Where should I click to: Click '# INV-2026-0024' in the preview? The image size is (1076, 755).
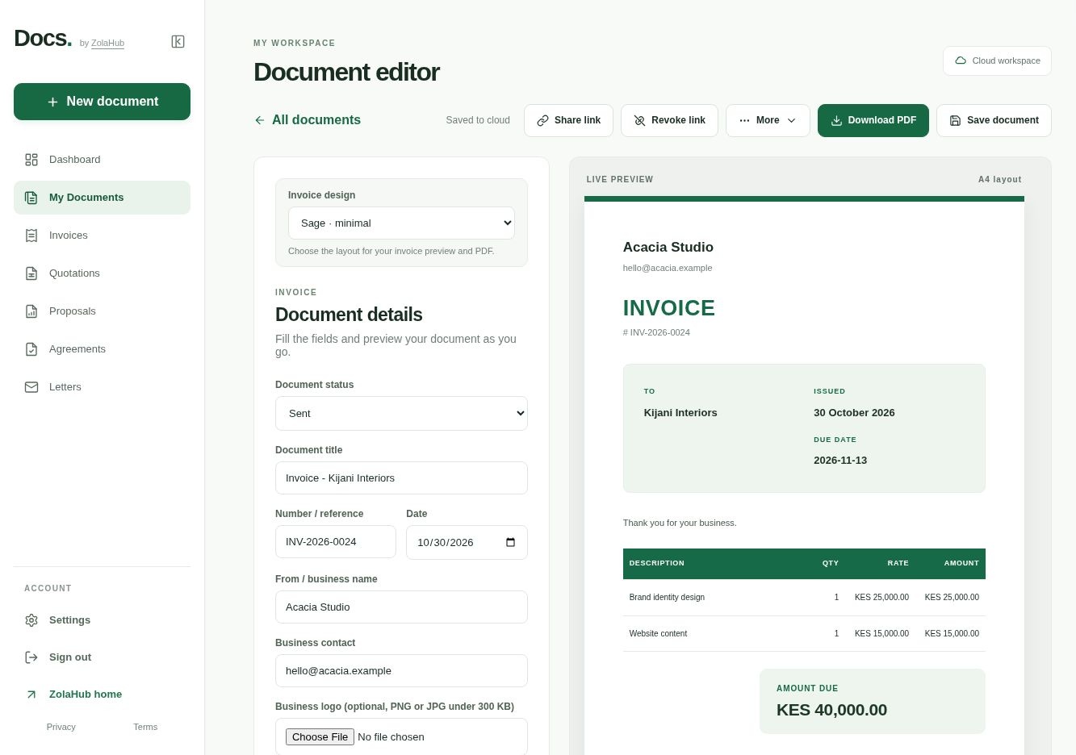[x=656, y=332]
